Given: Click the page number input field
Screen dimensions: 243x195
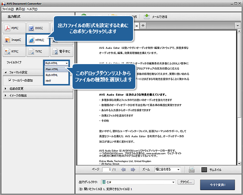Looking at the screenshot, I should point(107,169).
